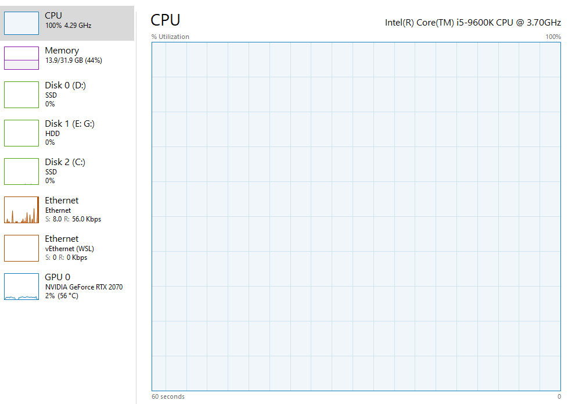Viewport: 568px width, 404px height.
Task: Select Disk 1 (E: G:) graph thumbnail
Action: click(21, 133)
